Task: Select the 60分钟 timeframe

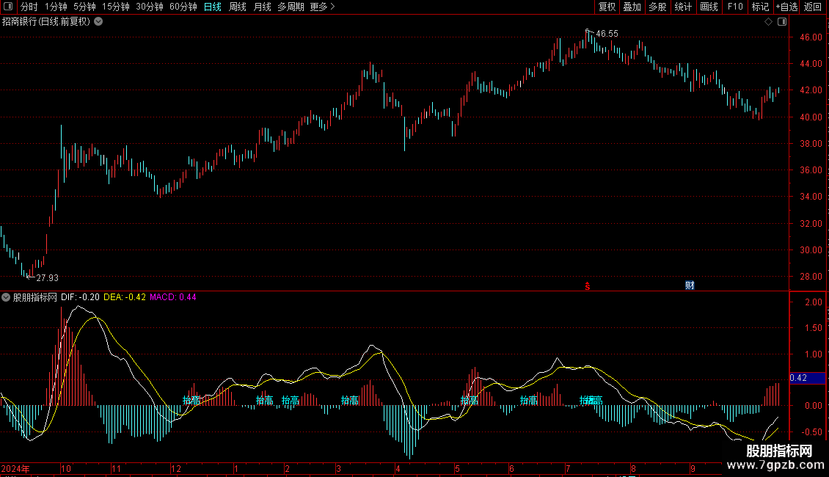Action: (x=183, y=7)
